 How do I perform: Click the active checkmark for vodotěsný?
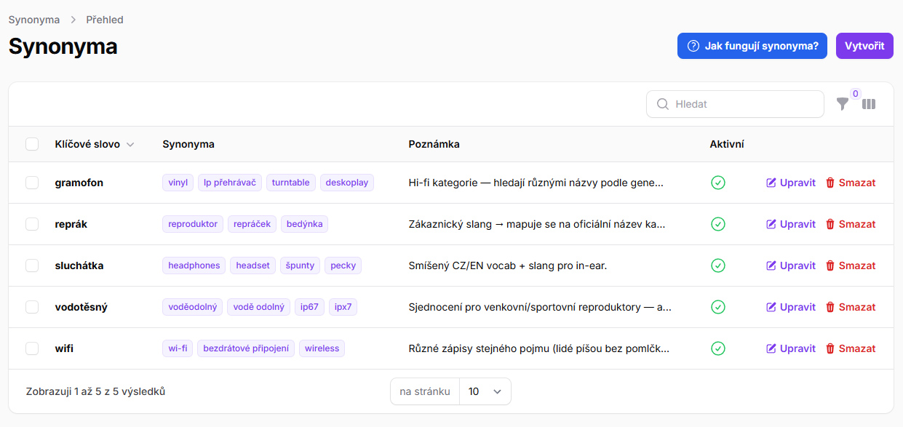718,307
